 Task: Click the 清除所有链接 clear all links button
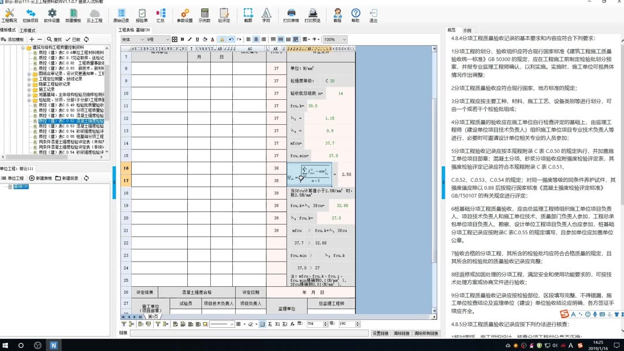pos(425,334)
